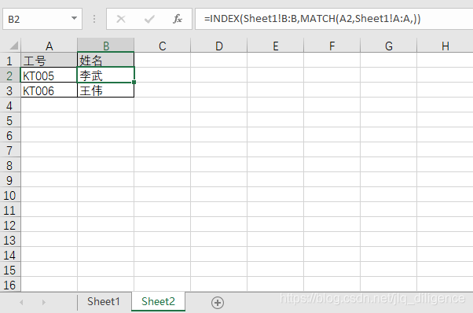Select all cells via corner triangle
The height and width of the screenshot is (313, 473).
(14, 46)
